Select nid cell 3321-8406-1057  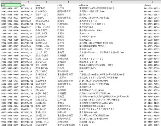(11, 8)
